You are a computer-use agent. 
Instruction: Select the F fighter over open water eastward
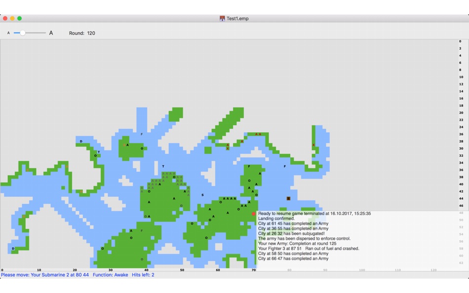285,166
